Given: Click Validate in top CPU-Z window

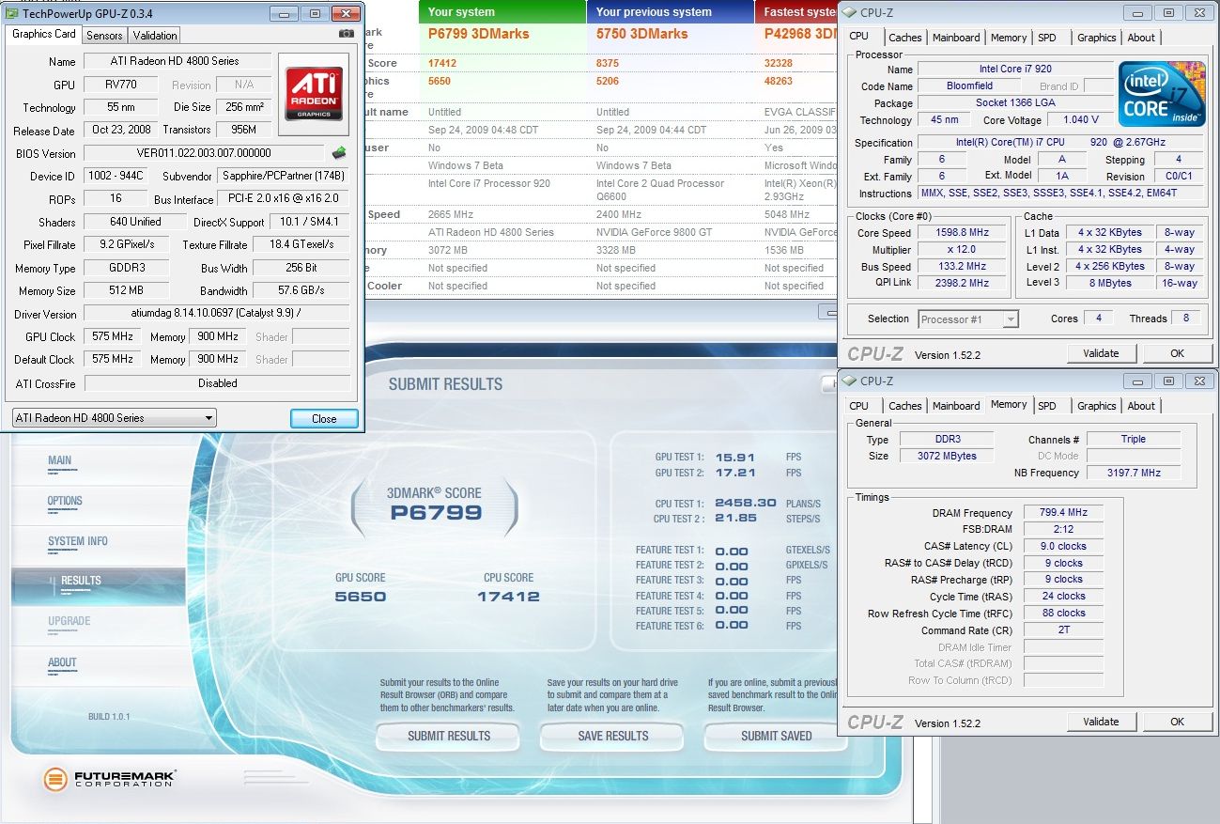Looking at the screenshot, I should pos(1101,353).
